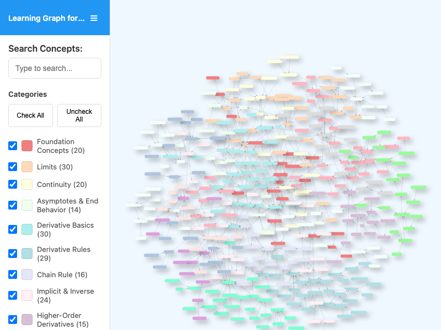Disable the Derivative Rules category
The height and width of the screenshot is (330, 441).
pos(13,254)
